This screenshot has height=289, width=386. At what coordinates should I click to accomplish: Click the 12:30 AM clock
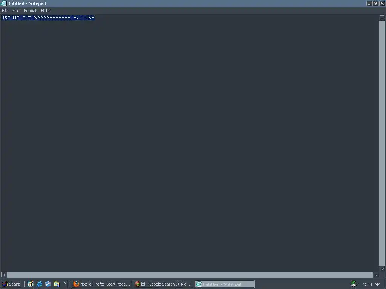click(x=371, y=284)
